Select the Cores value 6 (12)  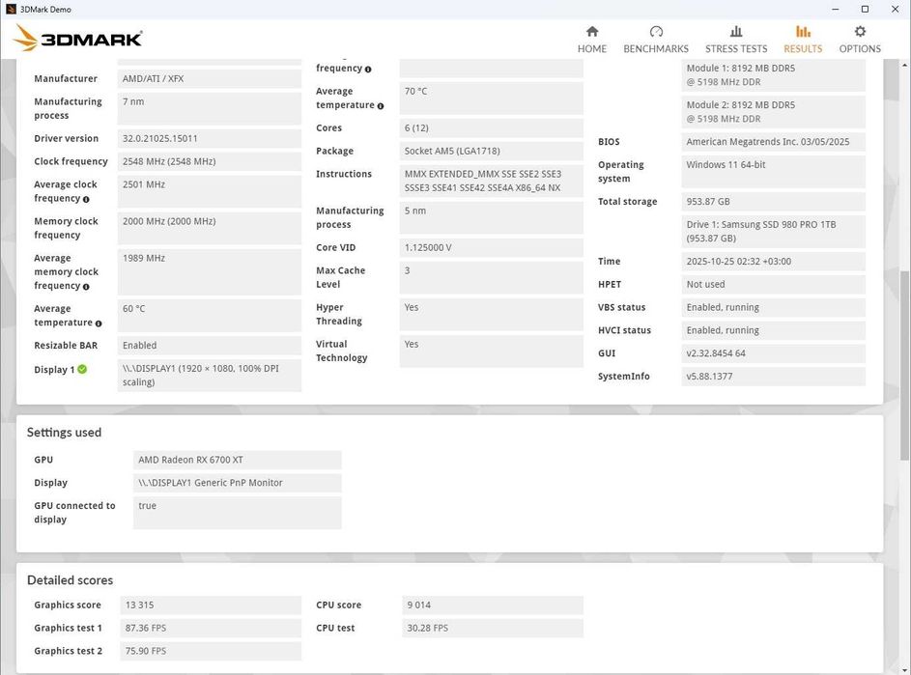(491, 127)
